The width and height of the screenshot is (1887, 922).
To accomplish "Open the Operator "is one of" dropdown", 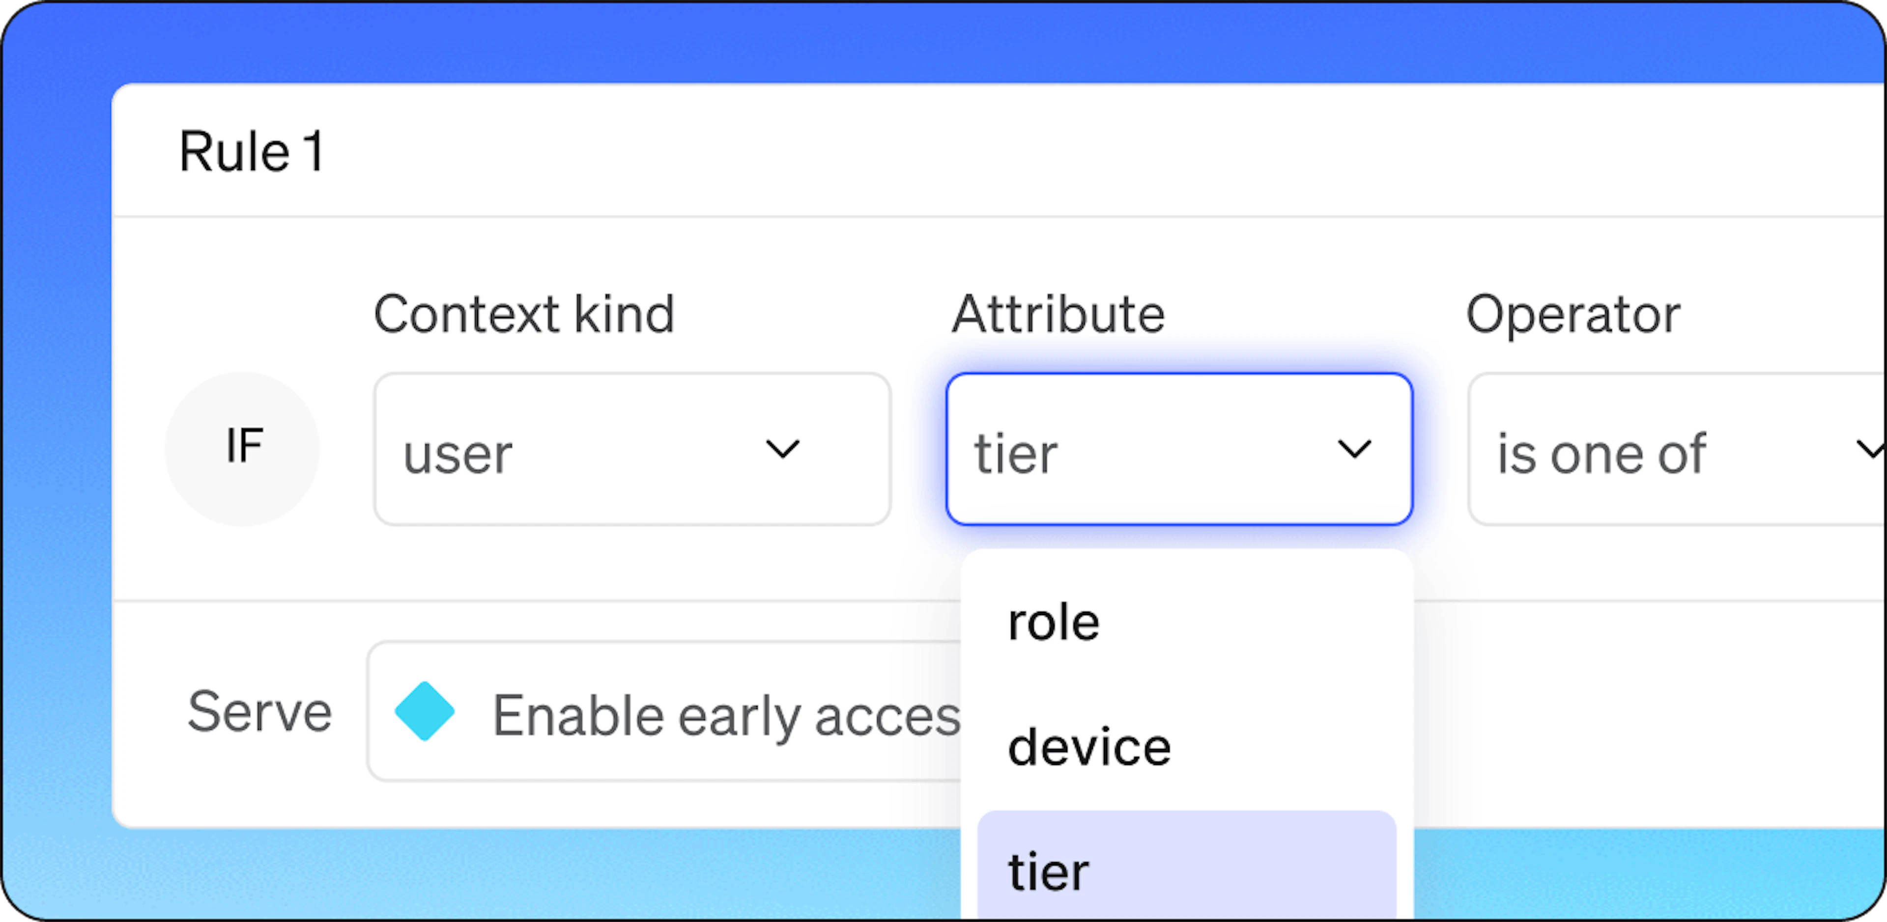I will click(1677, 449).
